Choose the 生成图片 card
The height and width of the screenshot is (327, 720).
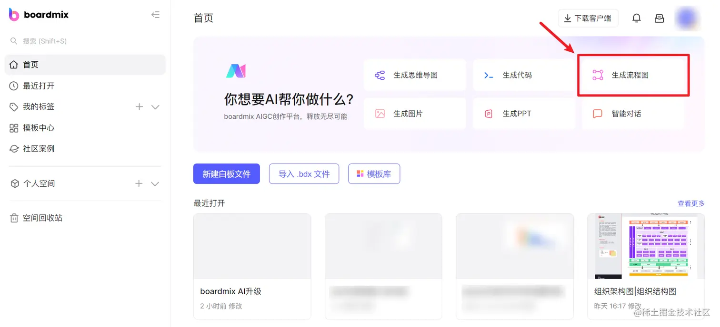415,114
